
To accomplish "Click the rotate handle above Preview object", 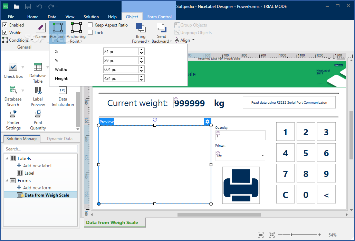I will [x=155, y=120].
